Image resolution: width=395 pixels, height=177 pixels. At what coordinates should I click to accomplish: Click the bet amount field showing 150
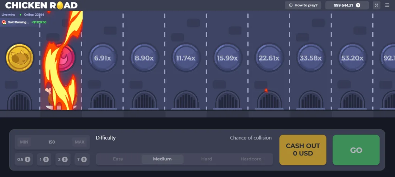click(52, 142)
